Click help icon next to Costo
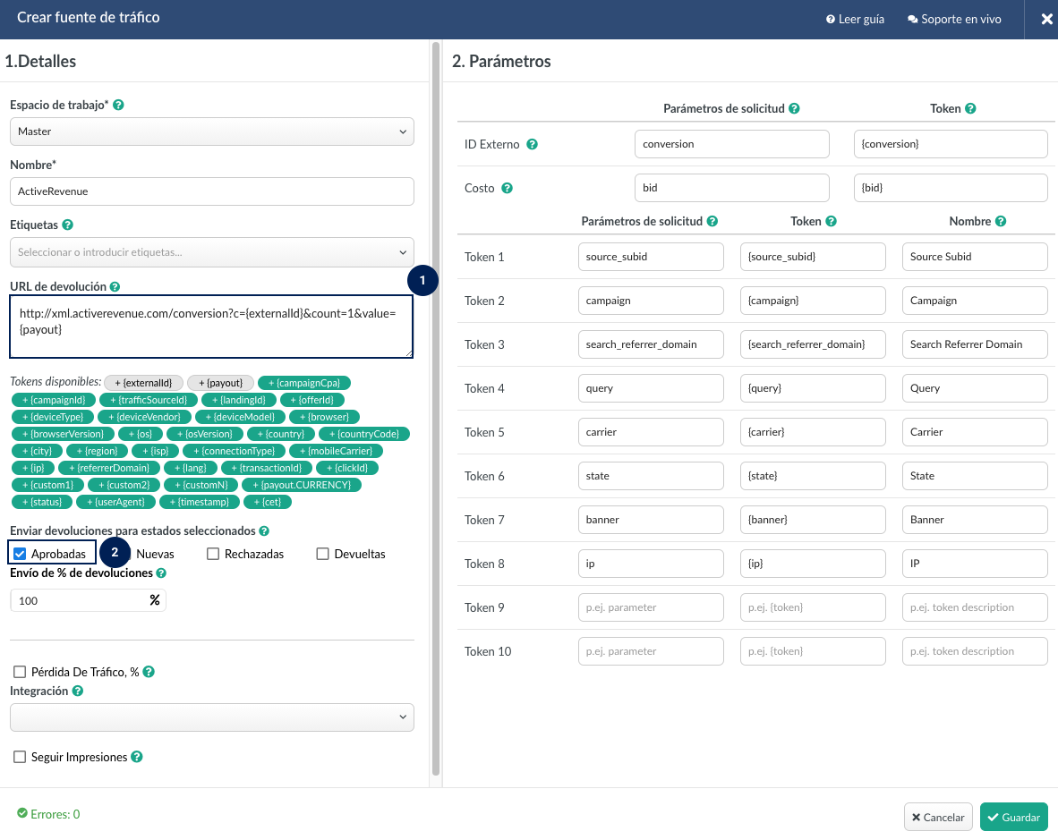This screenshot has width=1058, height=840. pyautogui.click(x=507, y=188)
